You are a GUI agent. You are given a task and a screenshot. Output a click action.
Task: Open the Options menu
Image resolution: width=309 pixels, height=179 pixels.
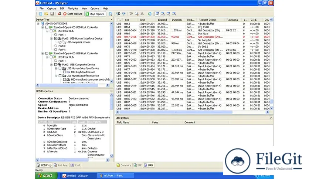(x=95, y=9)
